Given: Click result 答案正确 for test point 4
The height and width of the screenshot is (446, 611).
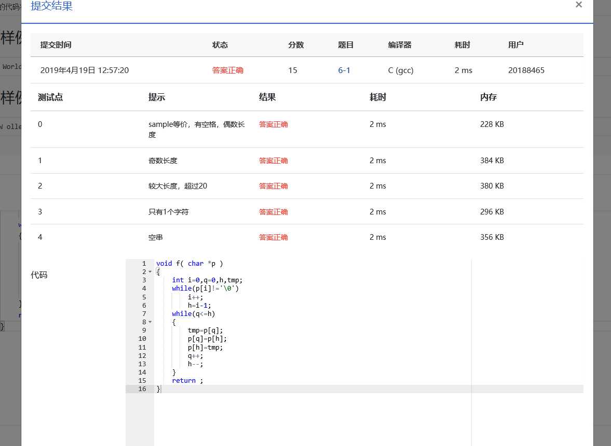Looking at the screenshot, I should click(x=273, y=237).
